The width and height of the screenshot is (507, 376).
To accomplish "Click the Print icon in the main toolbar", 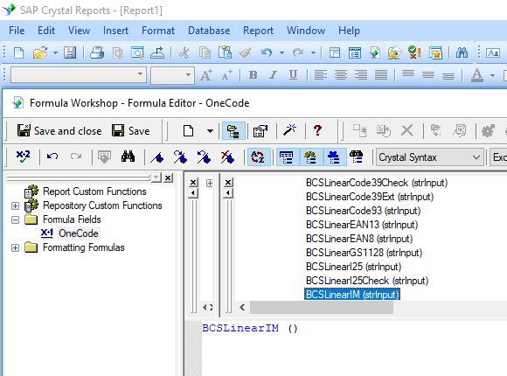I will coord(97,52).
